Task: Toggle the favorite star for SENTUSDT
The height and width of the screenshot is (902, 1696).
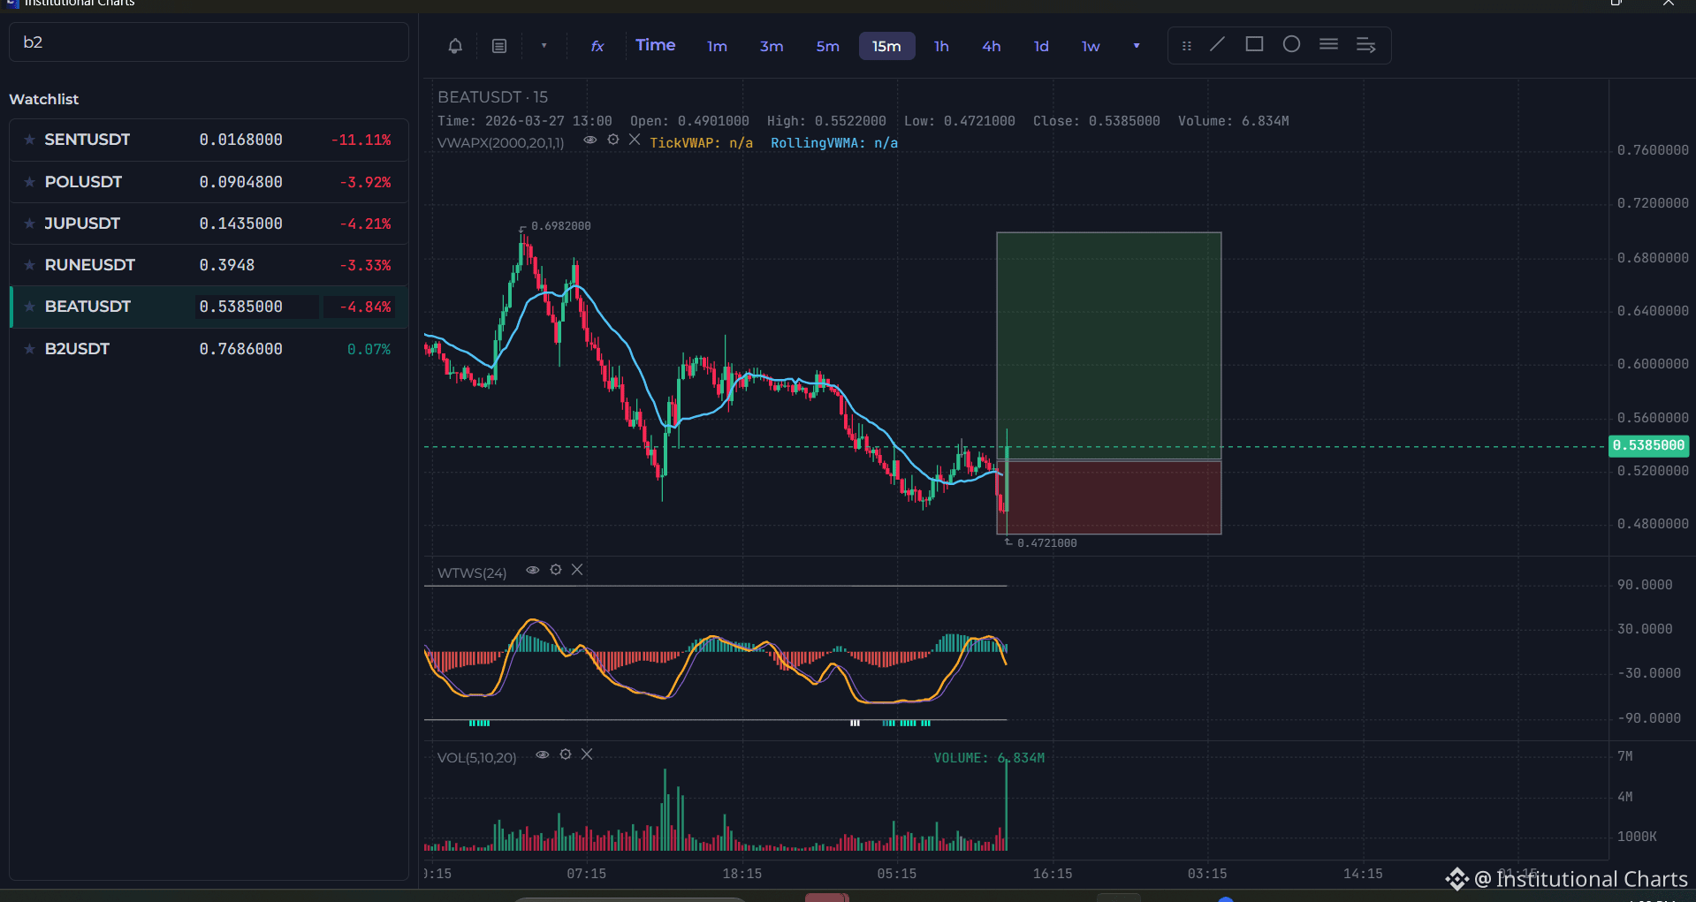Action: (29, 140)
